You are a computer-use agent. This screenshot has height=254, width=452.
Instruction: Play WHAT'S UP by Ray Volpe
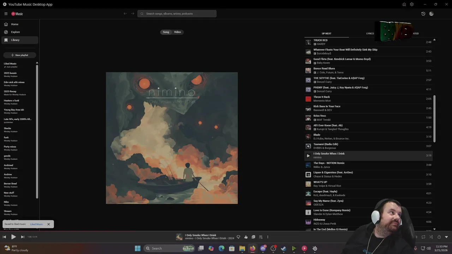(x=368, y=184)
